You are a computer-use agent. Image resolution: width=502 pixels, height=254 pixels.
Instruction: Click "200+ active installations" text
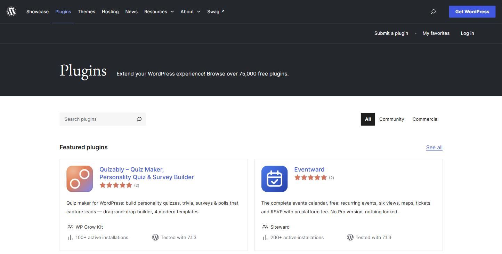tap(297, 237)
